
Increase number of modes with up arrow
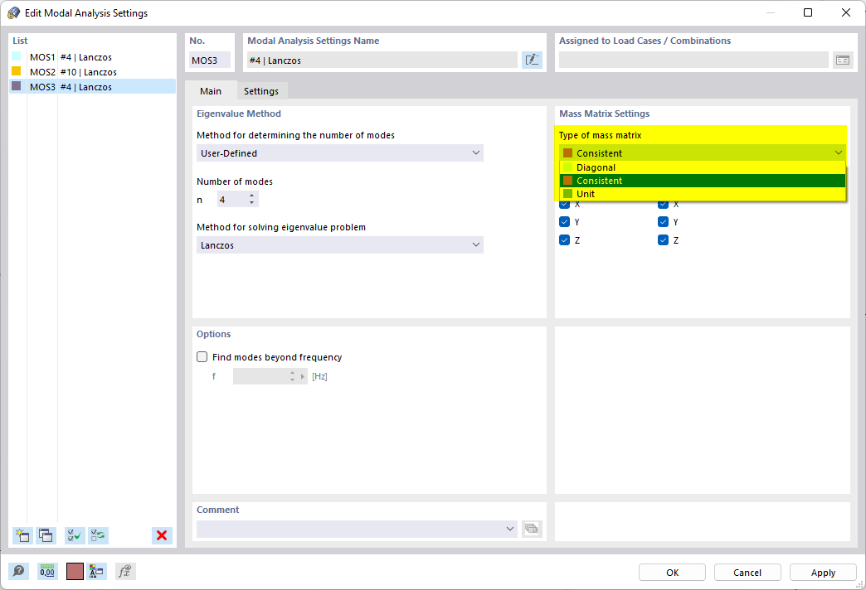pos(252,196)
